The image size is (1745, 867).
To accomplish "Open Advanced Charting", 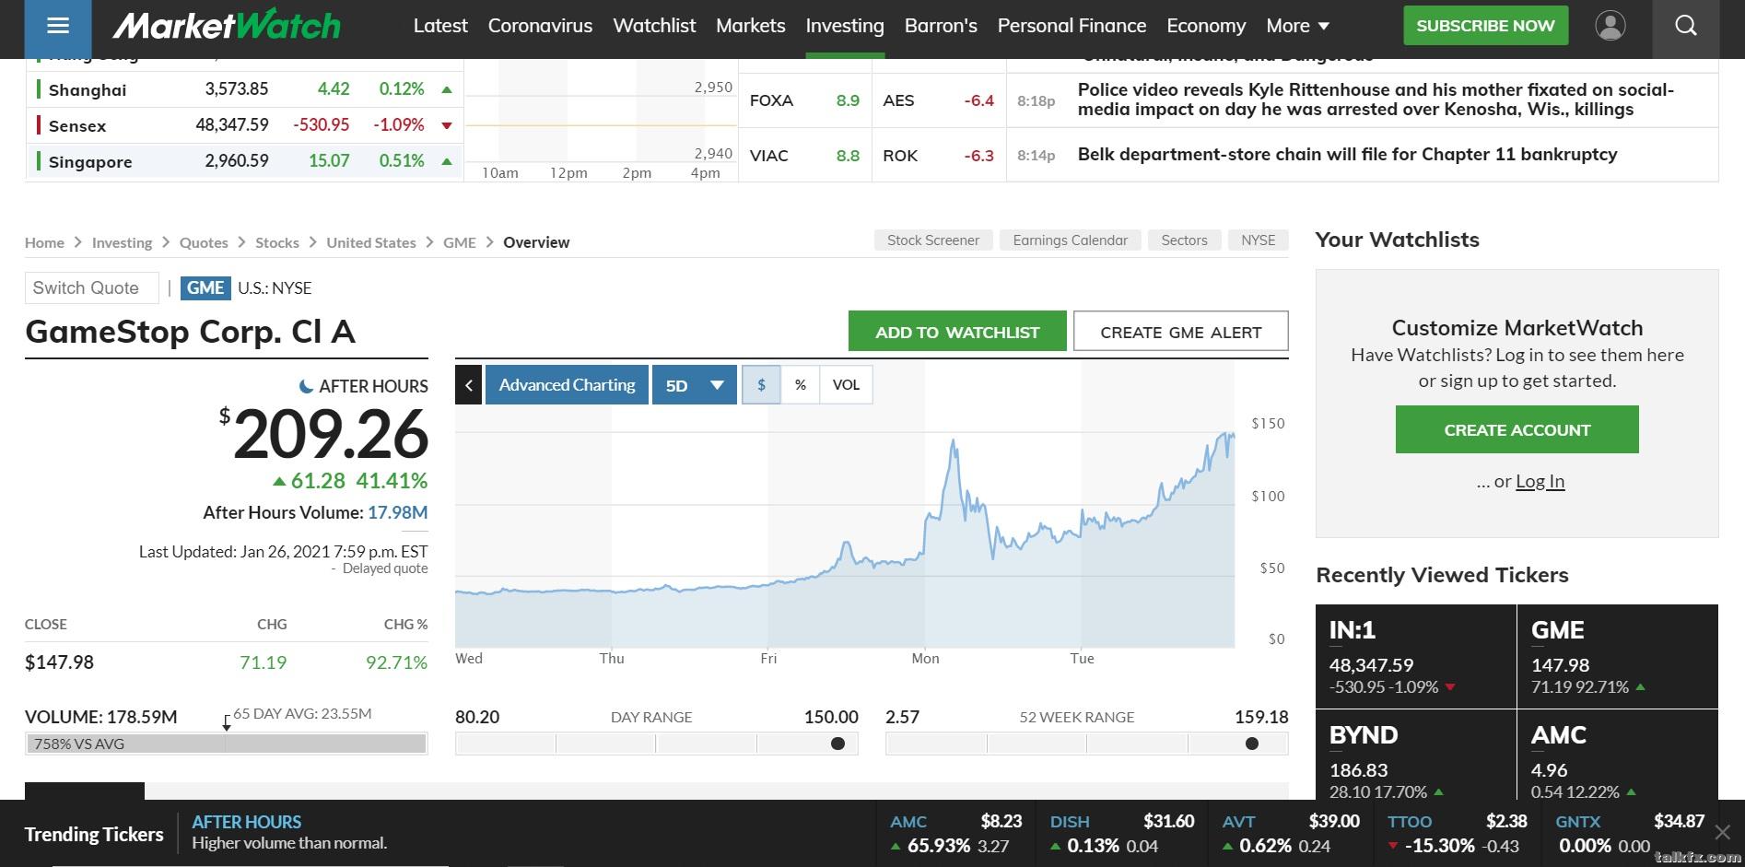I will 567,385.
